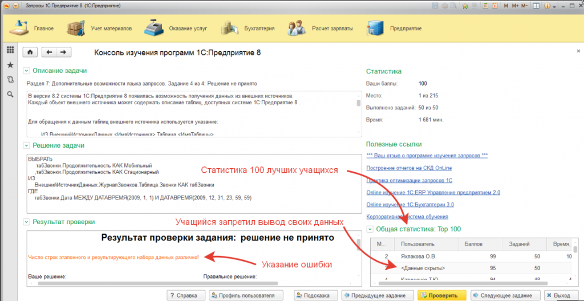This screenshot has height=301, width=584.
Task: Open the main menu round dropdown button
Action: 15,6
